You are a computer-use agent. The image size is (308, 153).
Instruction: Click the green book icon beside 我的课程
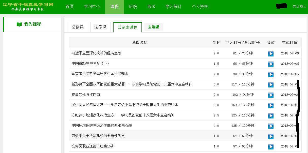pos(19,24)
